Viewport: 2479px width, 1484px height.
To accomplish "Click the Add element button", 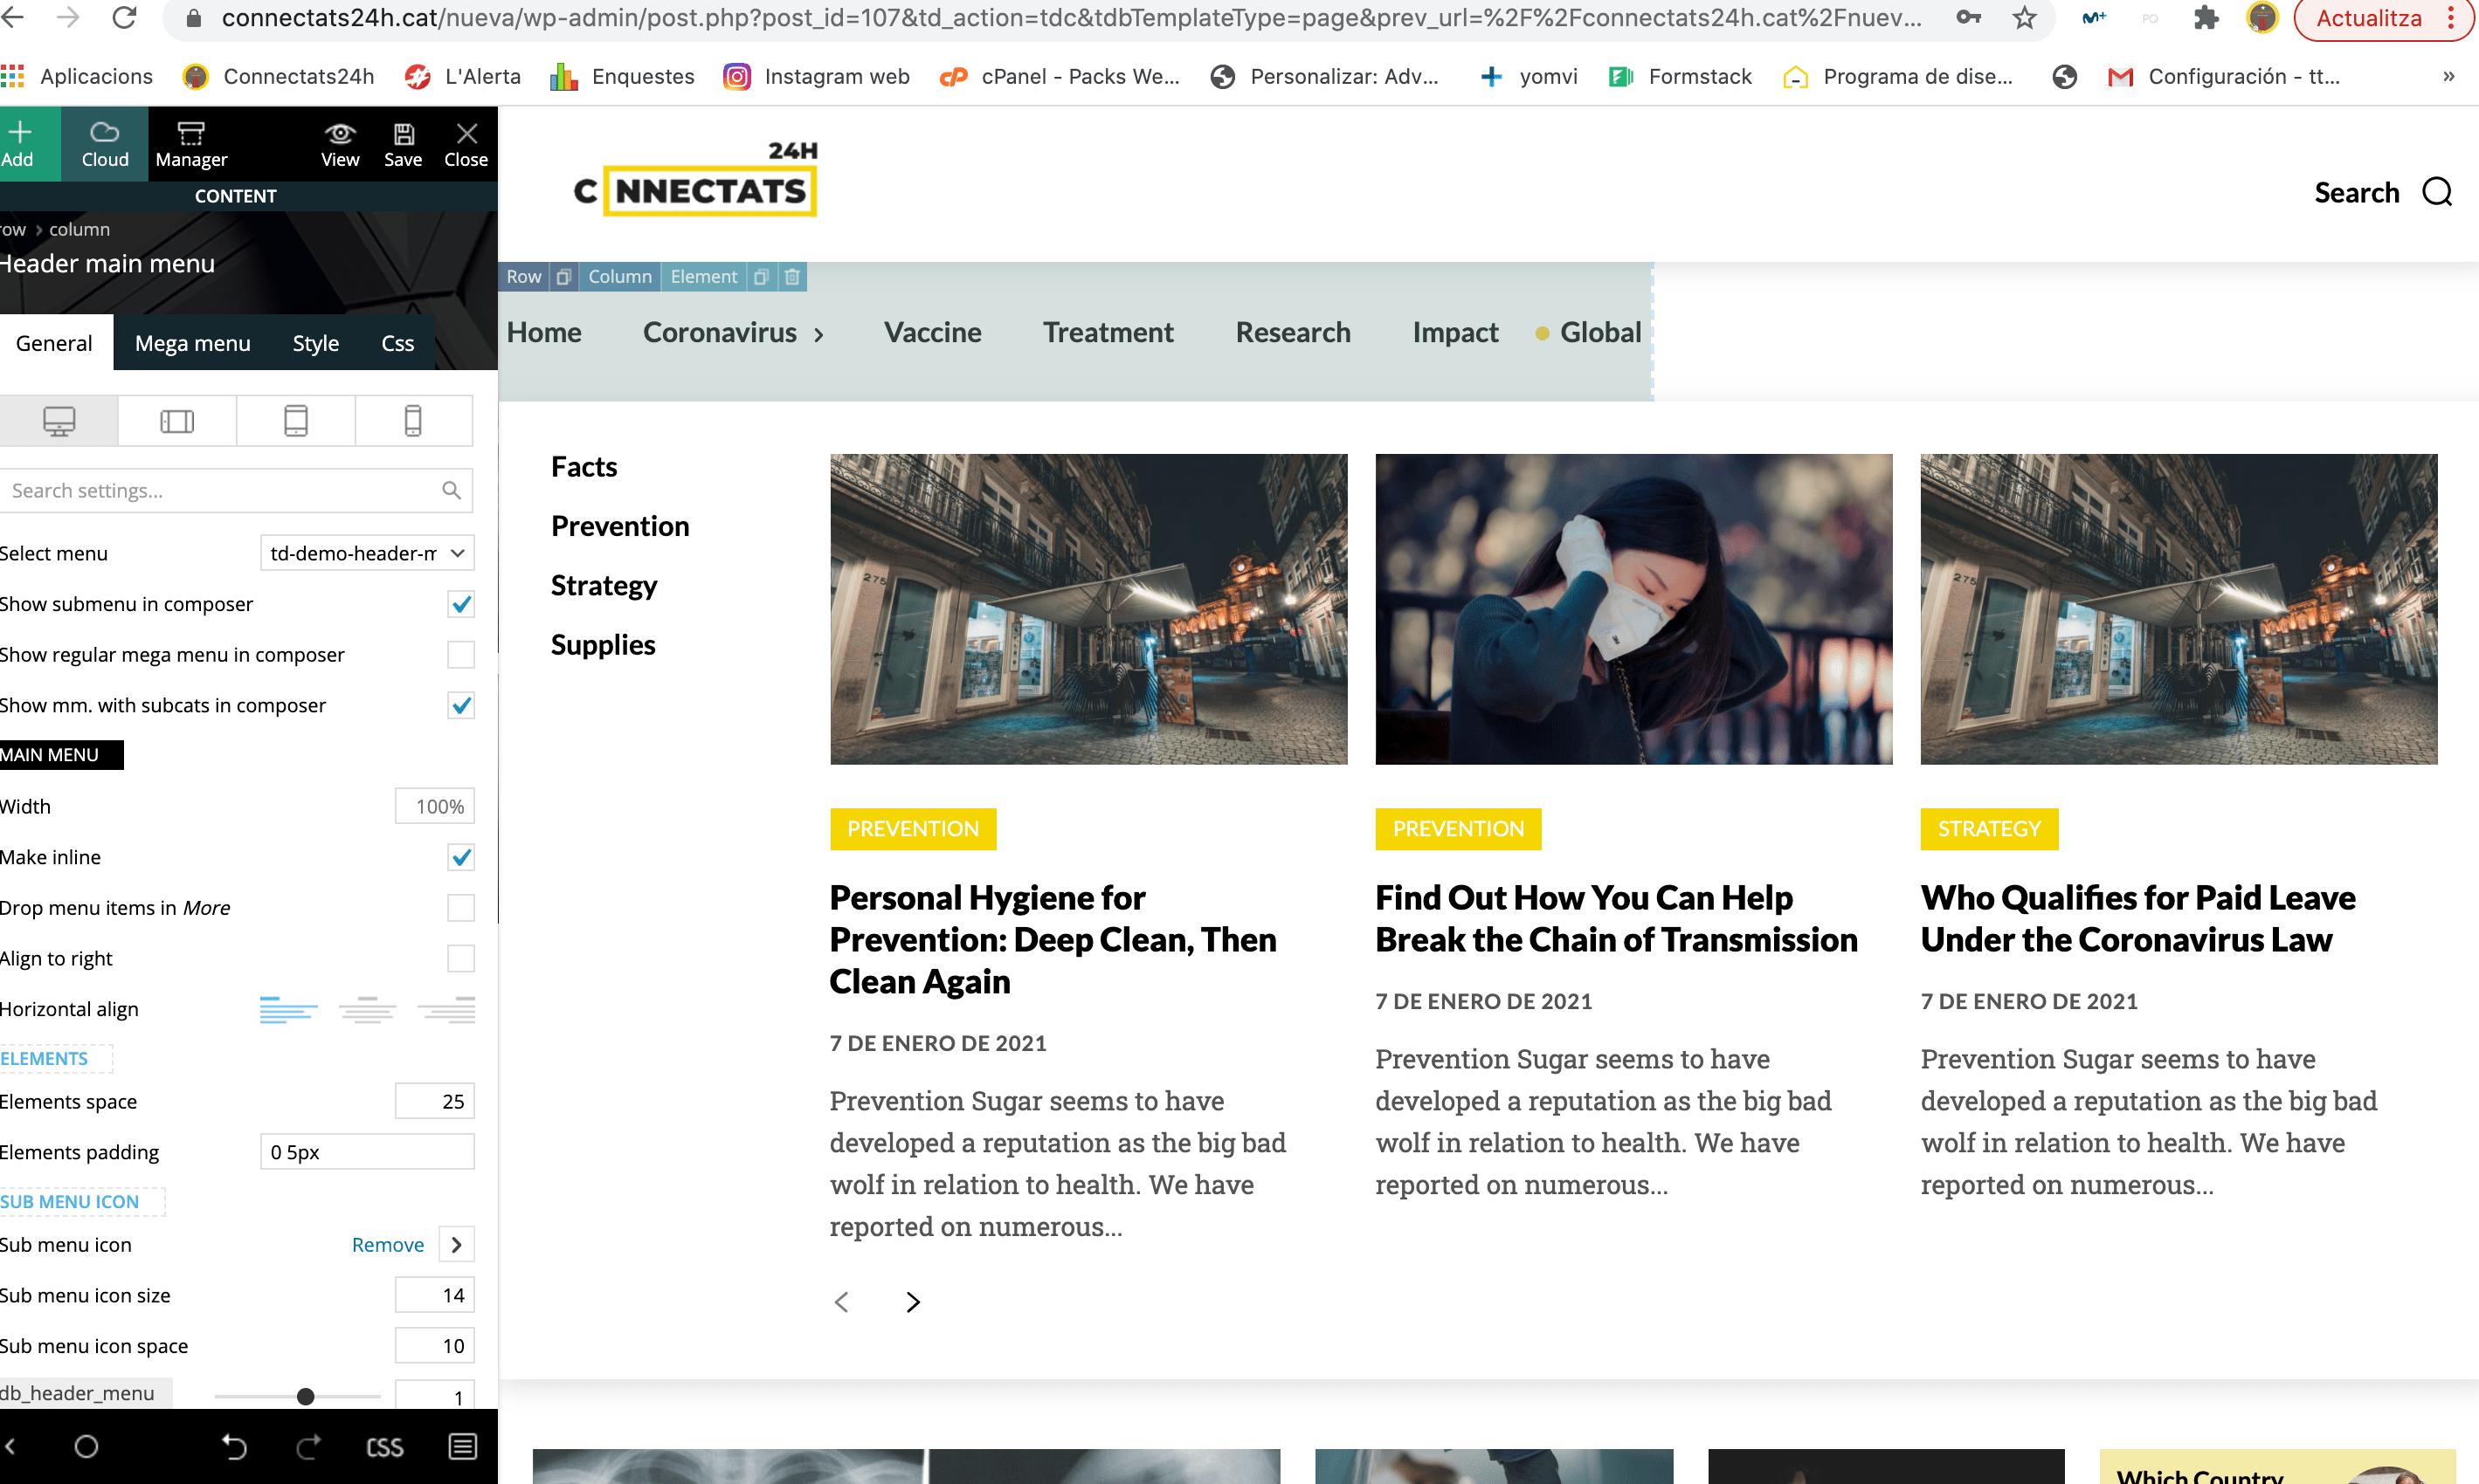I will point(22,144).
